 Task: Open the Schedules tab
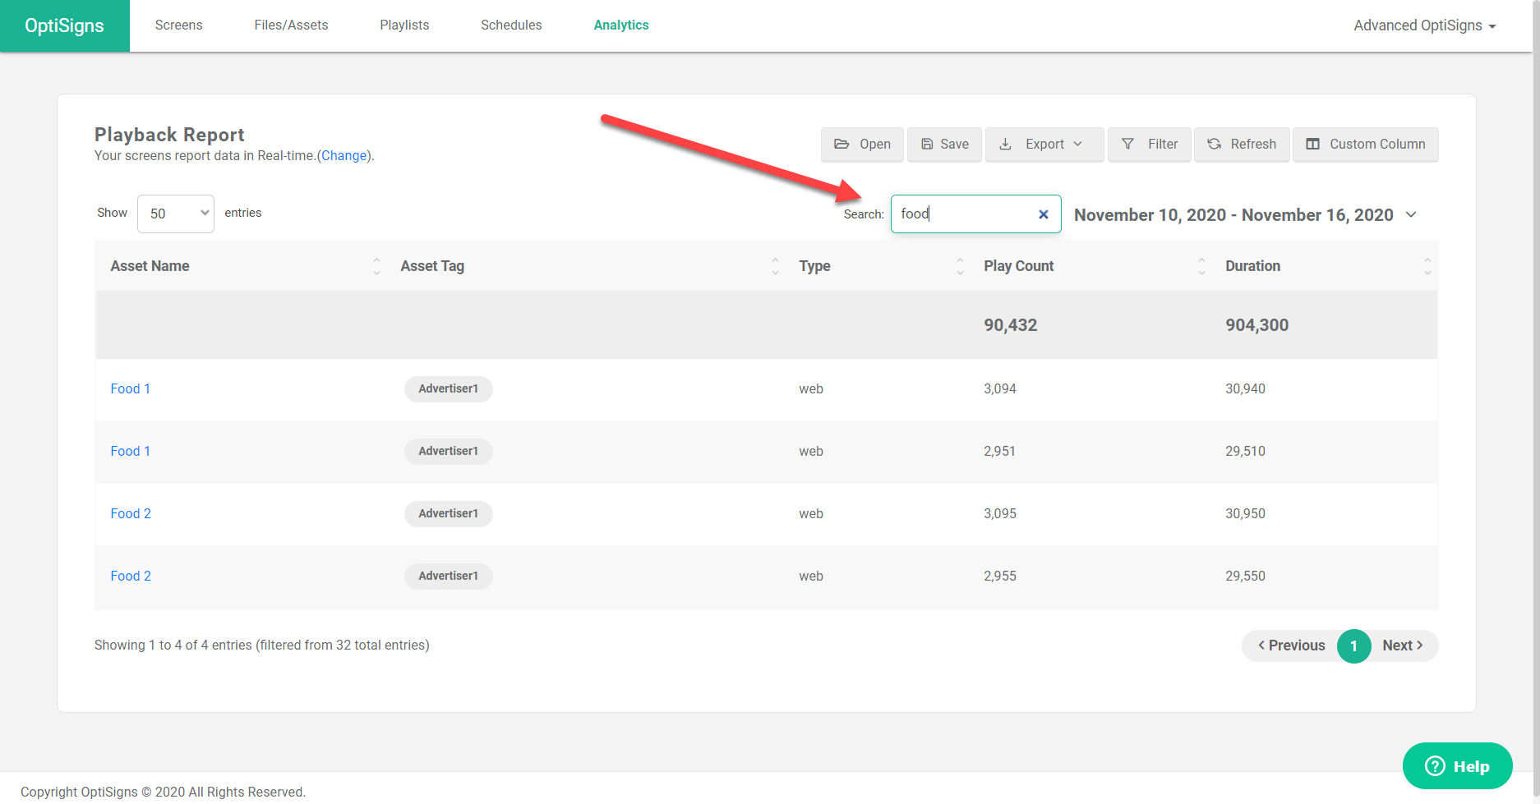click(511, 25)
